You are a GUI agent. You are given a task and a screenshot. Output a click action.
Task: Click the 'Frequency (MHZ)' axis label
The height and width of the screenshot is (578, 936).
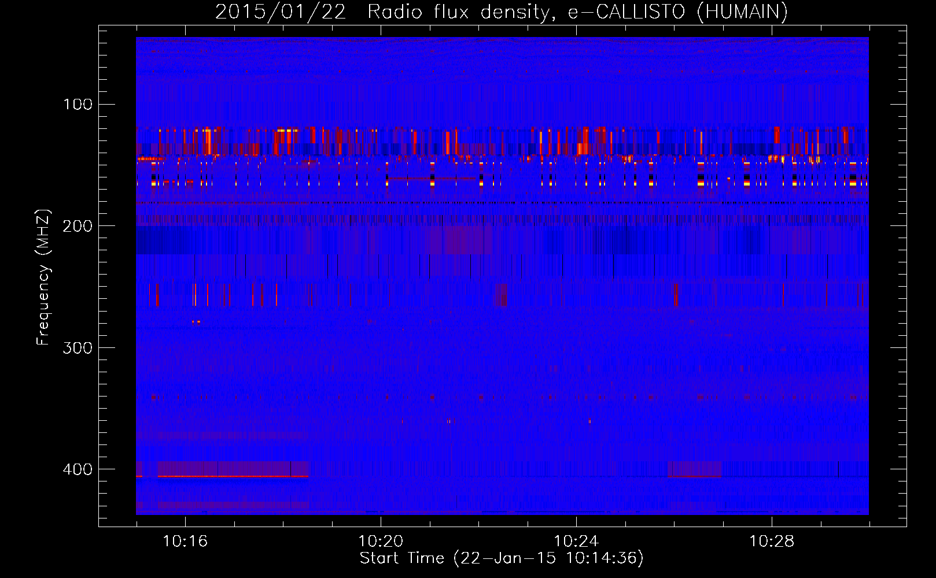(x=43, y=277)
